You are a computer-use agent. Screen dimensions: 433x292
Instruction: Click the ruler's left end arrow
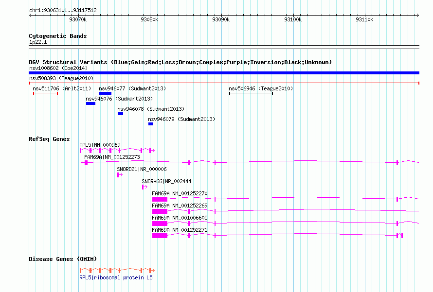(x=30, y=15)
